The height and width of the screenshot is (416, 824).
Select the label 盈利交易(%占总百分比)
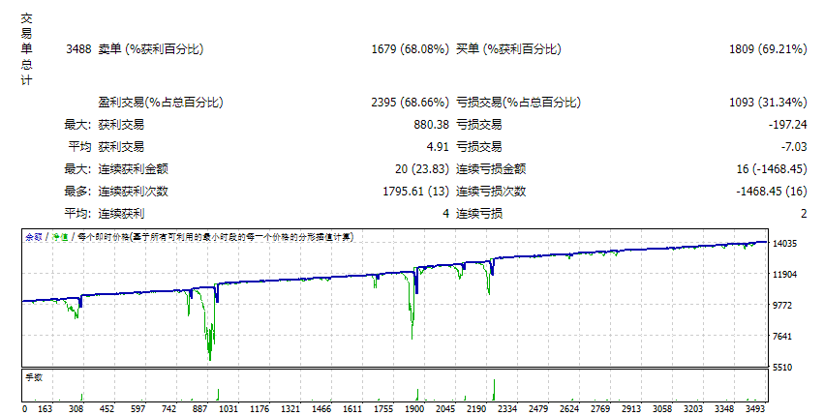coord(161,102)
